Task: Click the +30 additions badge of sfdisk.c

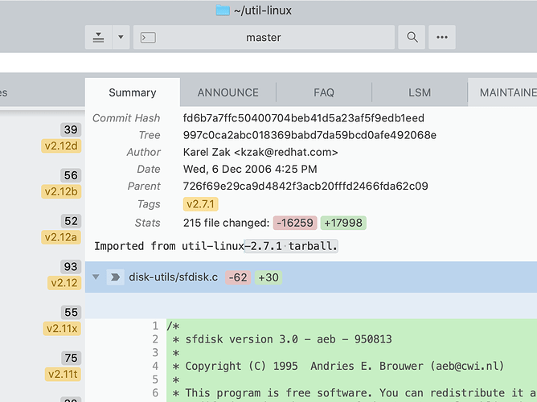Action: coord(268,277)
